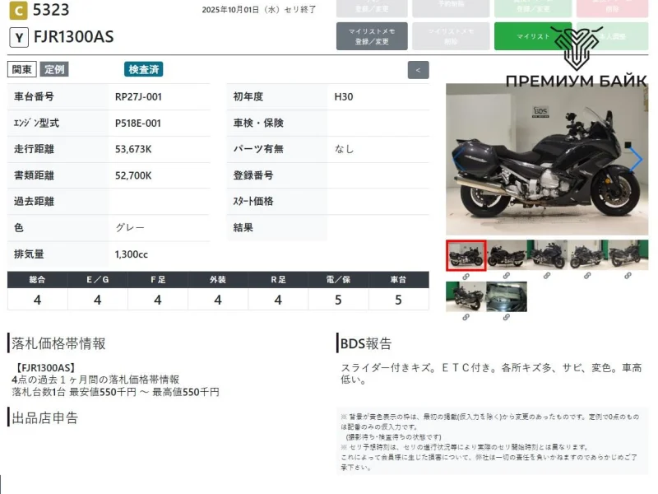Click the main FJR1300AS motorcycle photo
Screen dimensions: 658x494
click(x=543, y=160)
